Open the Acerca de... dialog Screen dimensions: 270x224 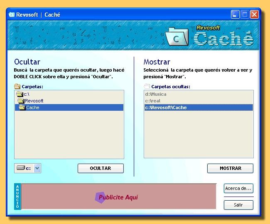point(238,188)
